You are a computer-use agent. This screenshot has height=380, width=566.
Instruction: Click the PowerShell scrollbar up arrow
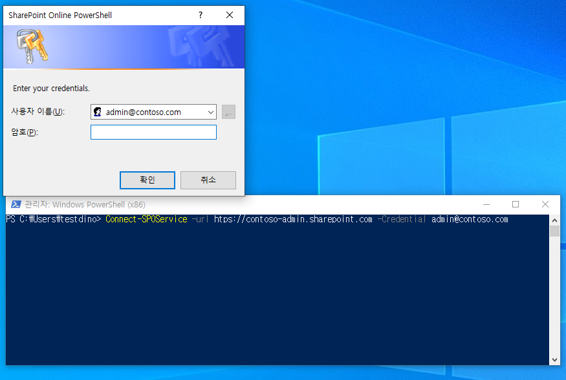click(x=554, y=220)
